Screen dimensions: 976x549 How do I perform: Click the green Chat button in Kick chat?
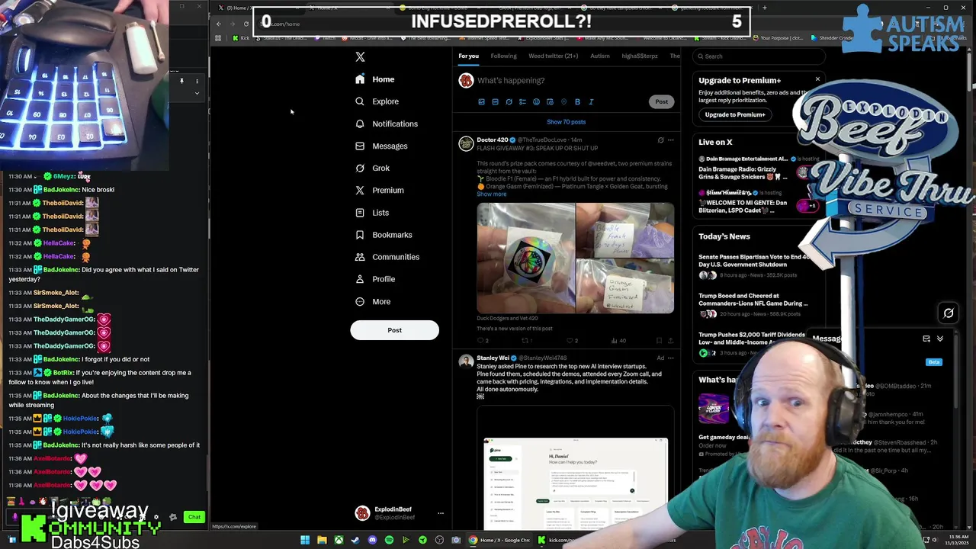[194, 517]
